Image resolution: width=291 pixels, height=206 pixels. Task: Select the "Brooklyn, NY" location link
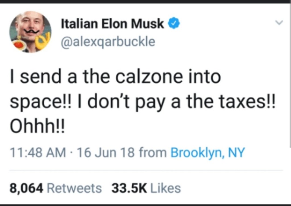tap(207, 153)
